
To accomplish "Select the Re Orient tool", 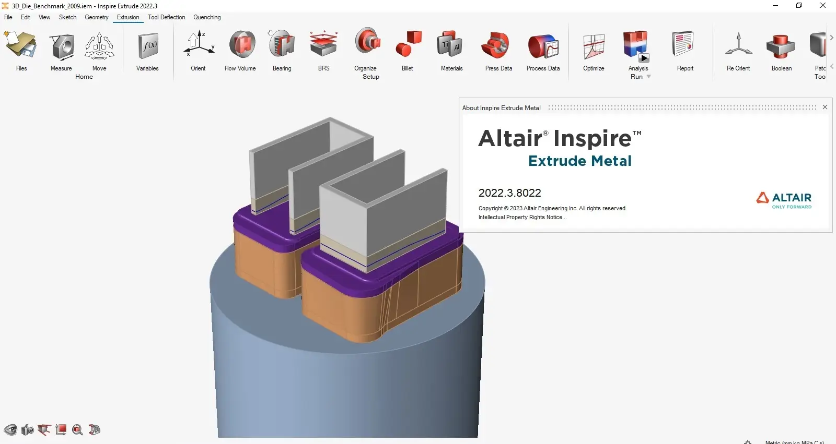I will 738,46.
